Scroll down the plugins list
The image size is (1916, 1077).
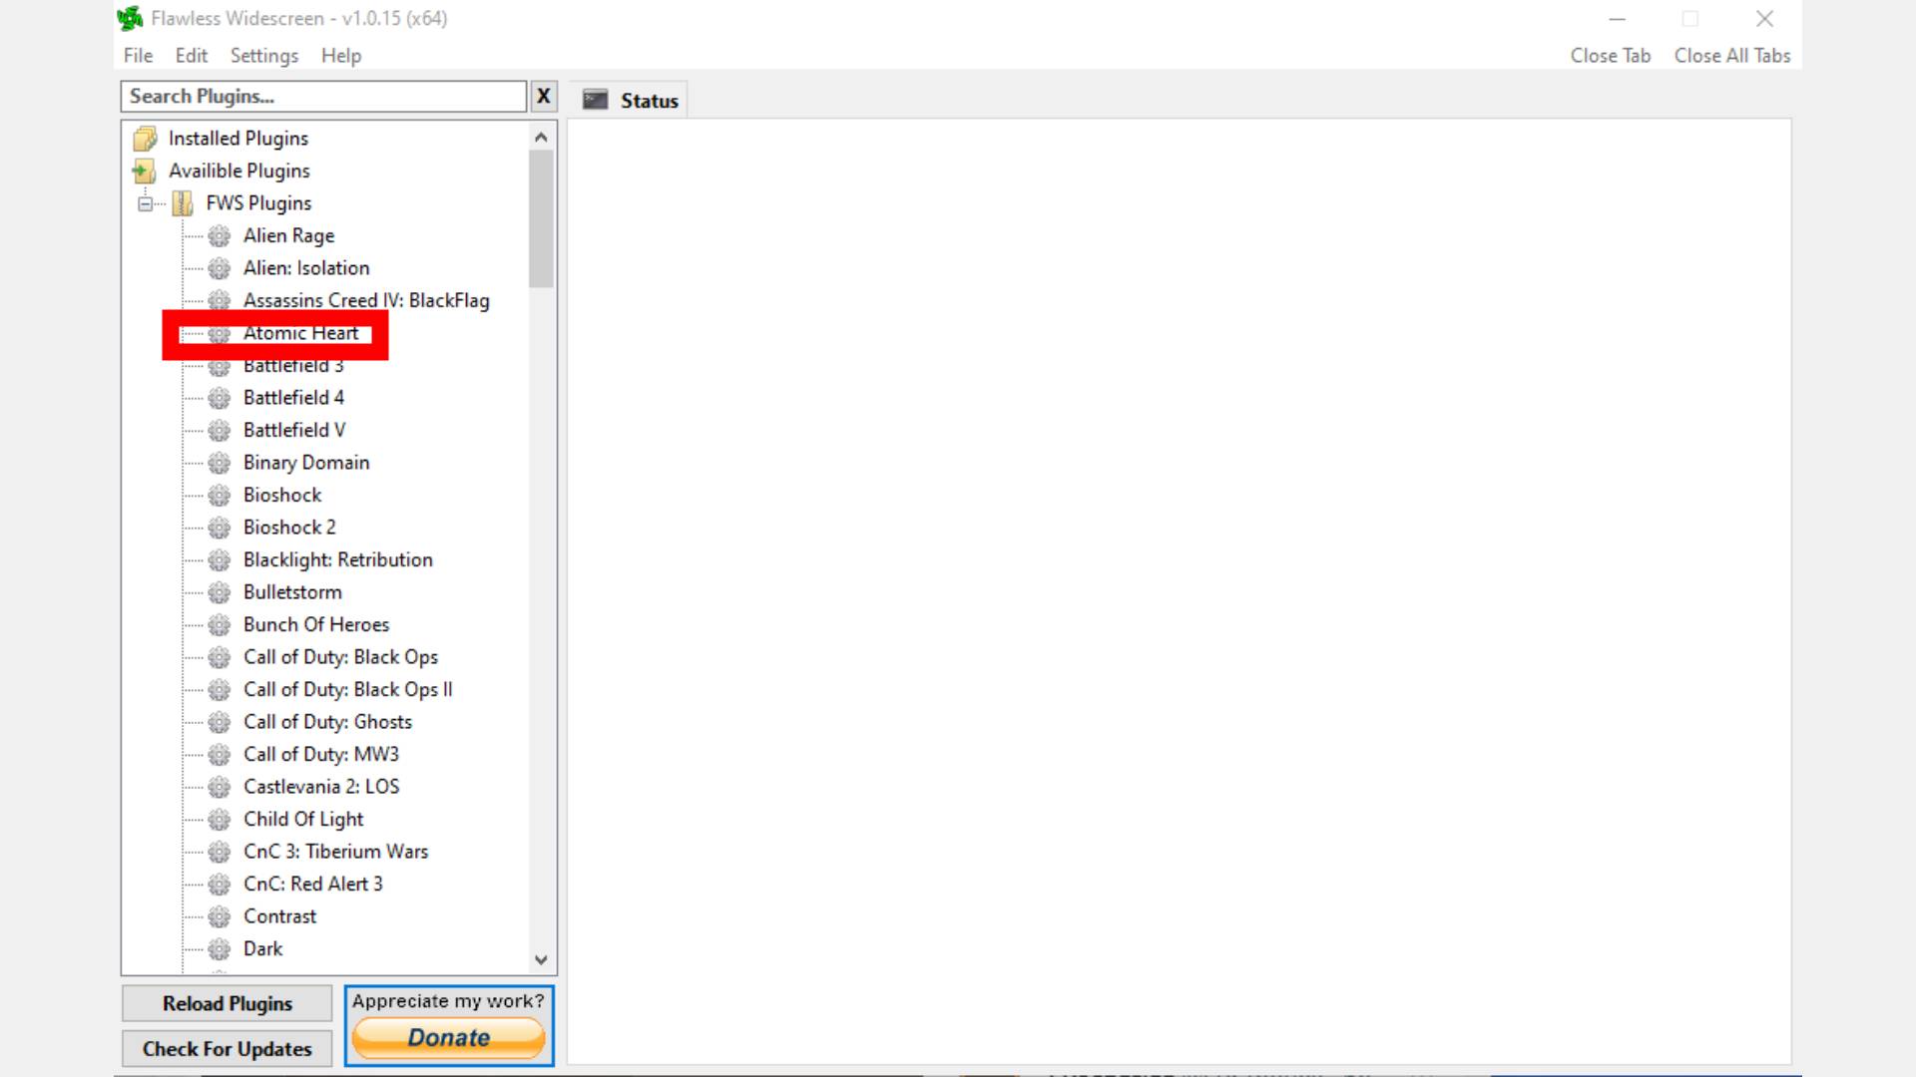[540, 960]
